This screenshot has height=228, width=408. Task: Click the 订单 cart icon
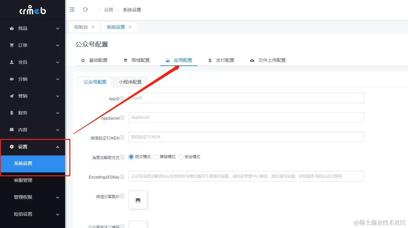coord(12,46)
